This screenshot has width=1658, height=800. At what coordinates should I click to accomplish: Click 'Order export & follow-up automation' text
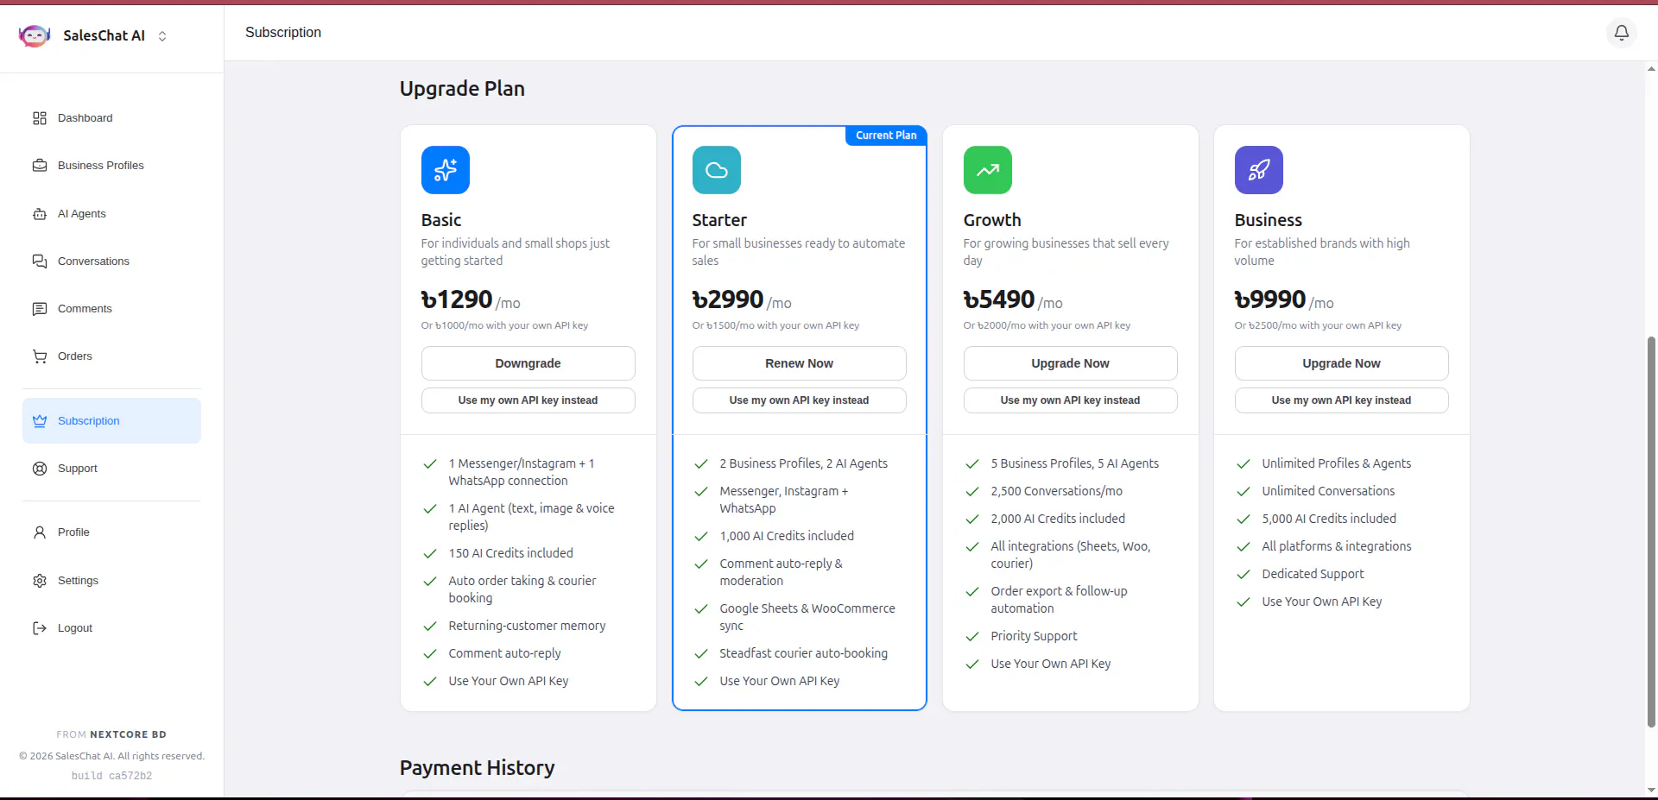1059,600
